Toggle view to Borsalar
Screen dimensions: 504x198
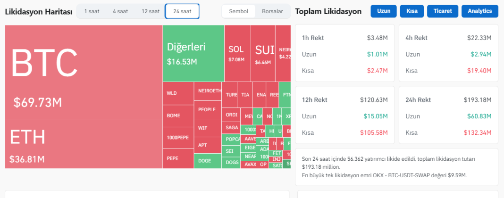coord(272,11)
